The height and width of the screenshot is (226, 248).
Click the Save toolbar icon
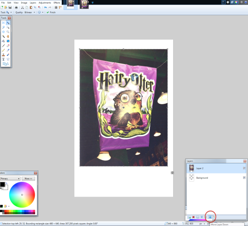[x=10, y=7]
